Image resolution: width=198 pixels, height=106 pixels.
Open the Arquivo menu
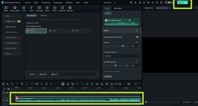[x=28, y=3]
